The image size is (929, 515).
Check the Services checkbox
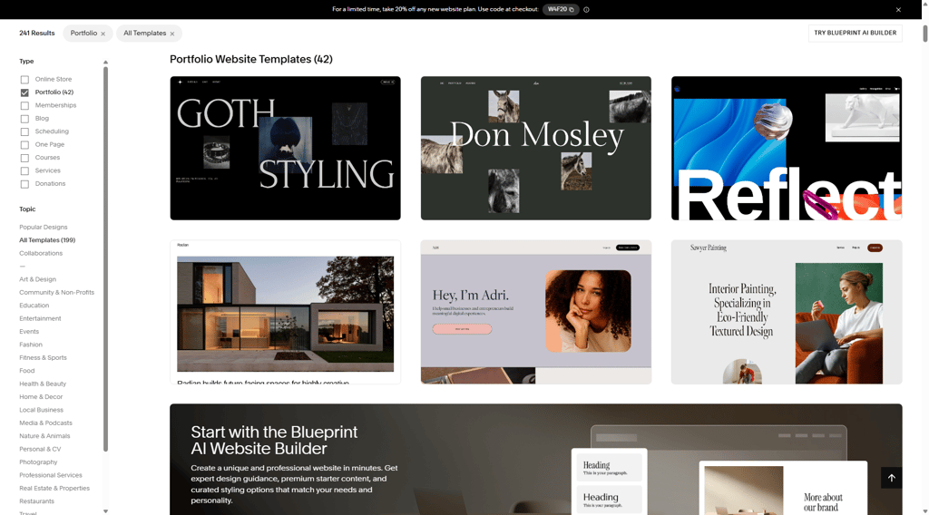coord(24,171)
